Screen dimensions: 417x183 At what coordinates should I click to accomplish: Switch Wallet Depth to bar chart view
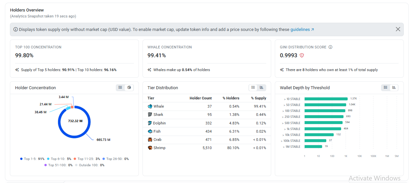(394, 88)
